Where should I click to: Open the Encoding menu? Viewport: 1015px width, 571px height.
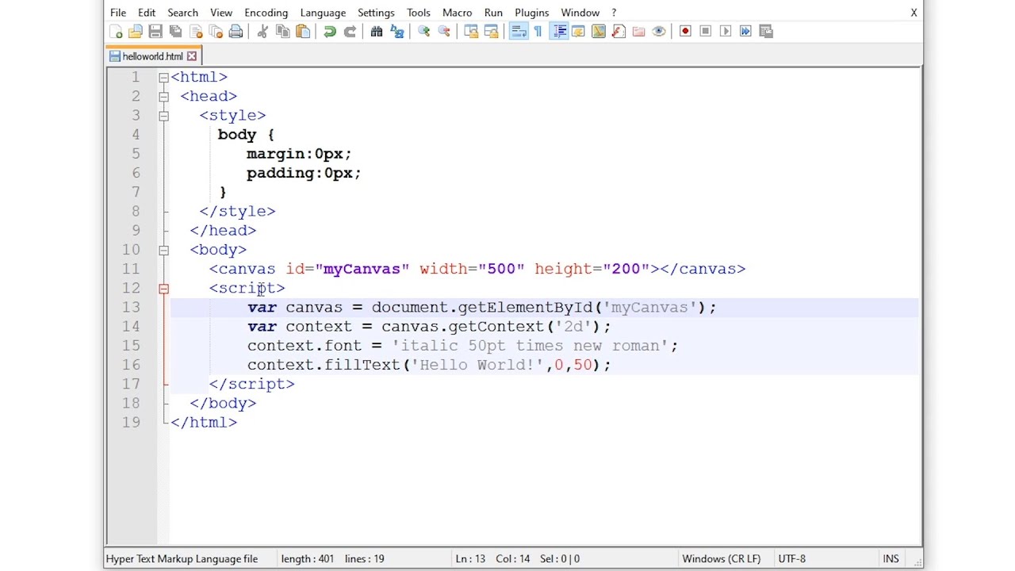pyautogui.click(x=266, y=13)
